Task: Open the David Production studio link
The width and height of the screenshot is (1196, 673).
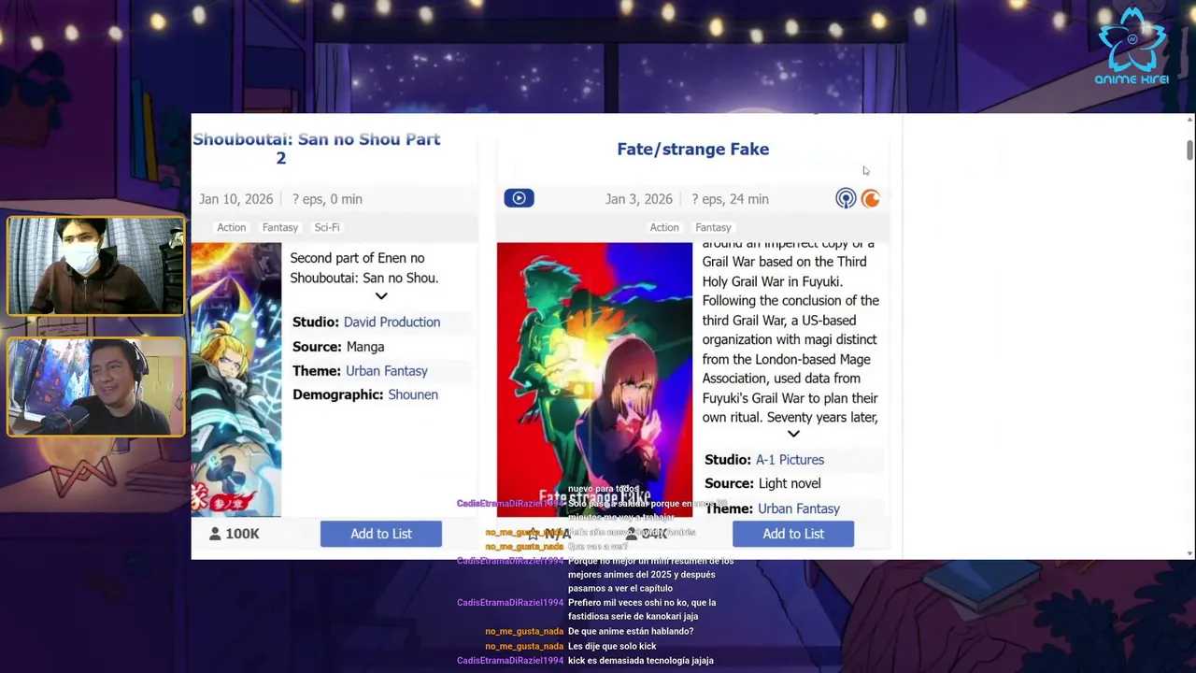Action: (x=392, y=322)
